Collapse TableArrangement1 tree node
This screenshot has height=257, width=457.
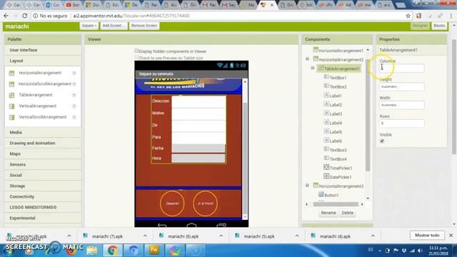click(313, 68)
